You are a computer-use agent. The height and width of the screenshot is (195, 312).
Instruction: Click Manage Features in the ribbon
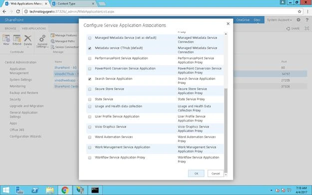[64, 35]
